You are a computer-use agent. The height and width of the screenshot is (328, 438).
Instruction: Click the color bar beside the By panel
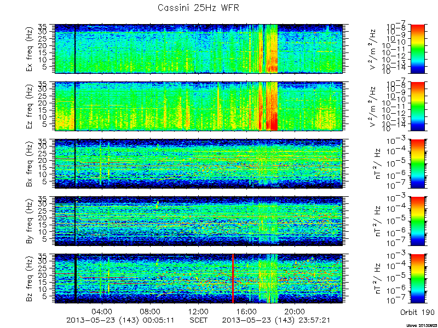coord(417,221)
